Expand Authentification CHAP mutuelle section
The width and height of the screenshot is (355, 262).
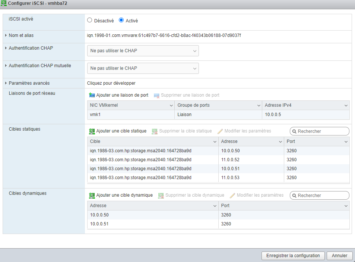pyautogui.click(x=6, y=66)
